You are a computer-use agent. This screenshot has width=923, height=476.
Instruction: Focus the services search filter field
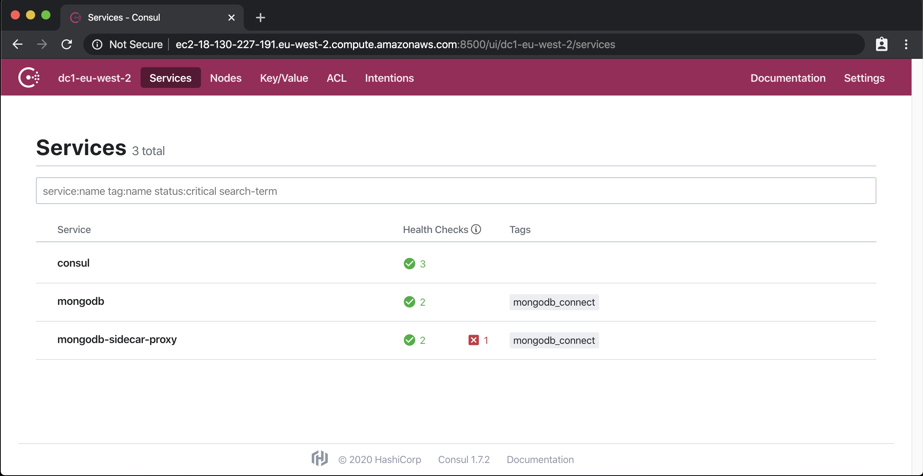(455, 191)
